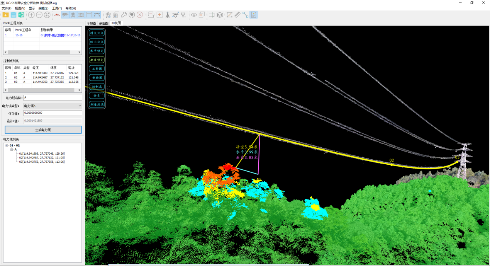The width and height of the screenshot is (490, 266).
Task: Click the zoom in (plus circle) icon
Action: (x=31, y=15)
